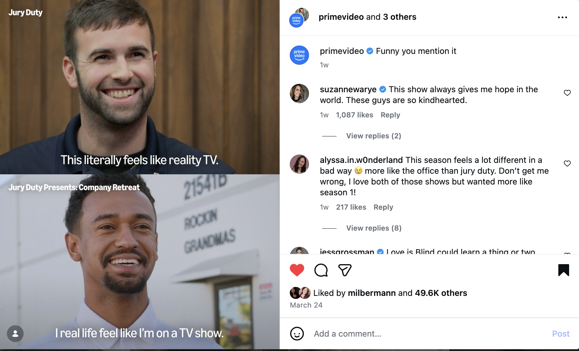
Task: Like alyssa.in.w0nderland's comment heart
Action: 567,164
